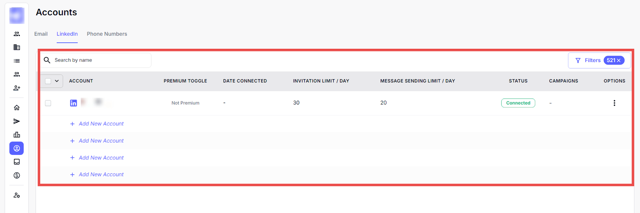This screenshot has width=640, height=213.
Task: Clear filters using the X on 521 badge
Action: (x=619, y=60)
